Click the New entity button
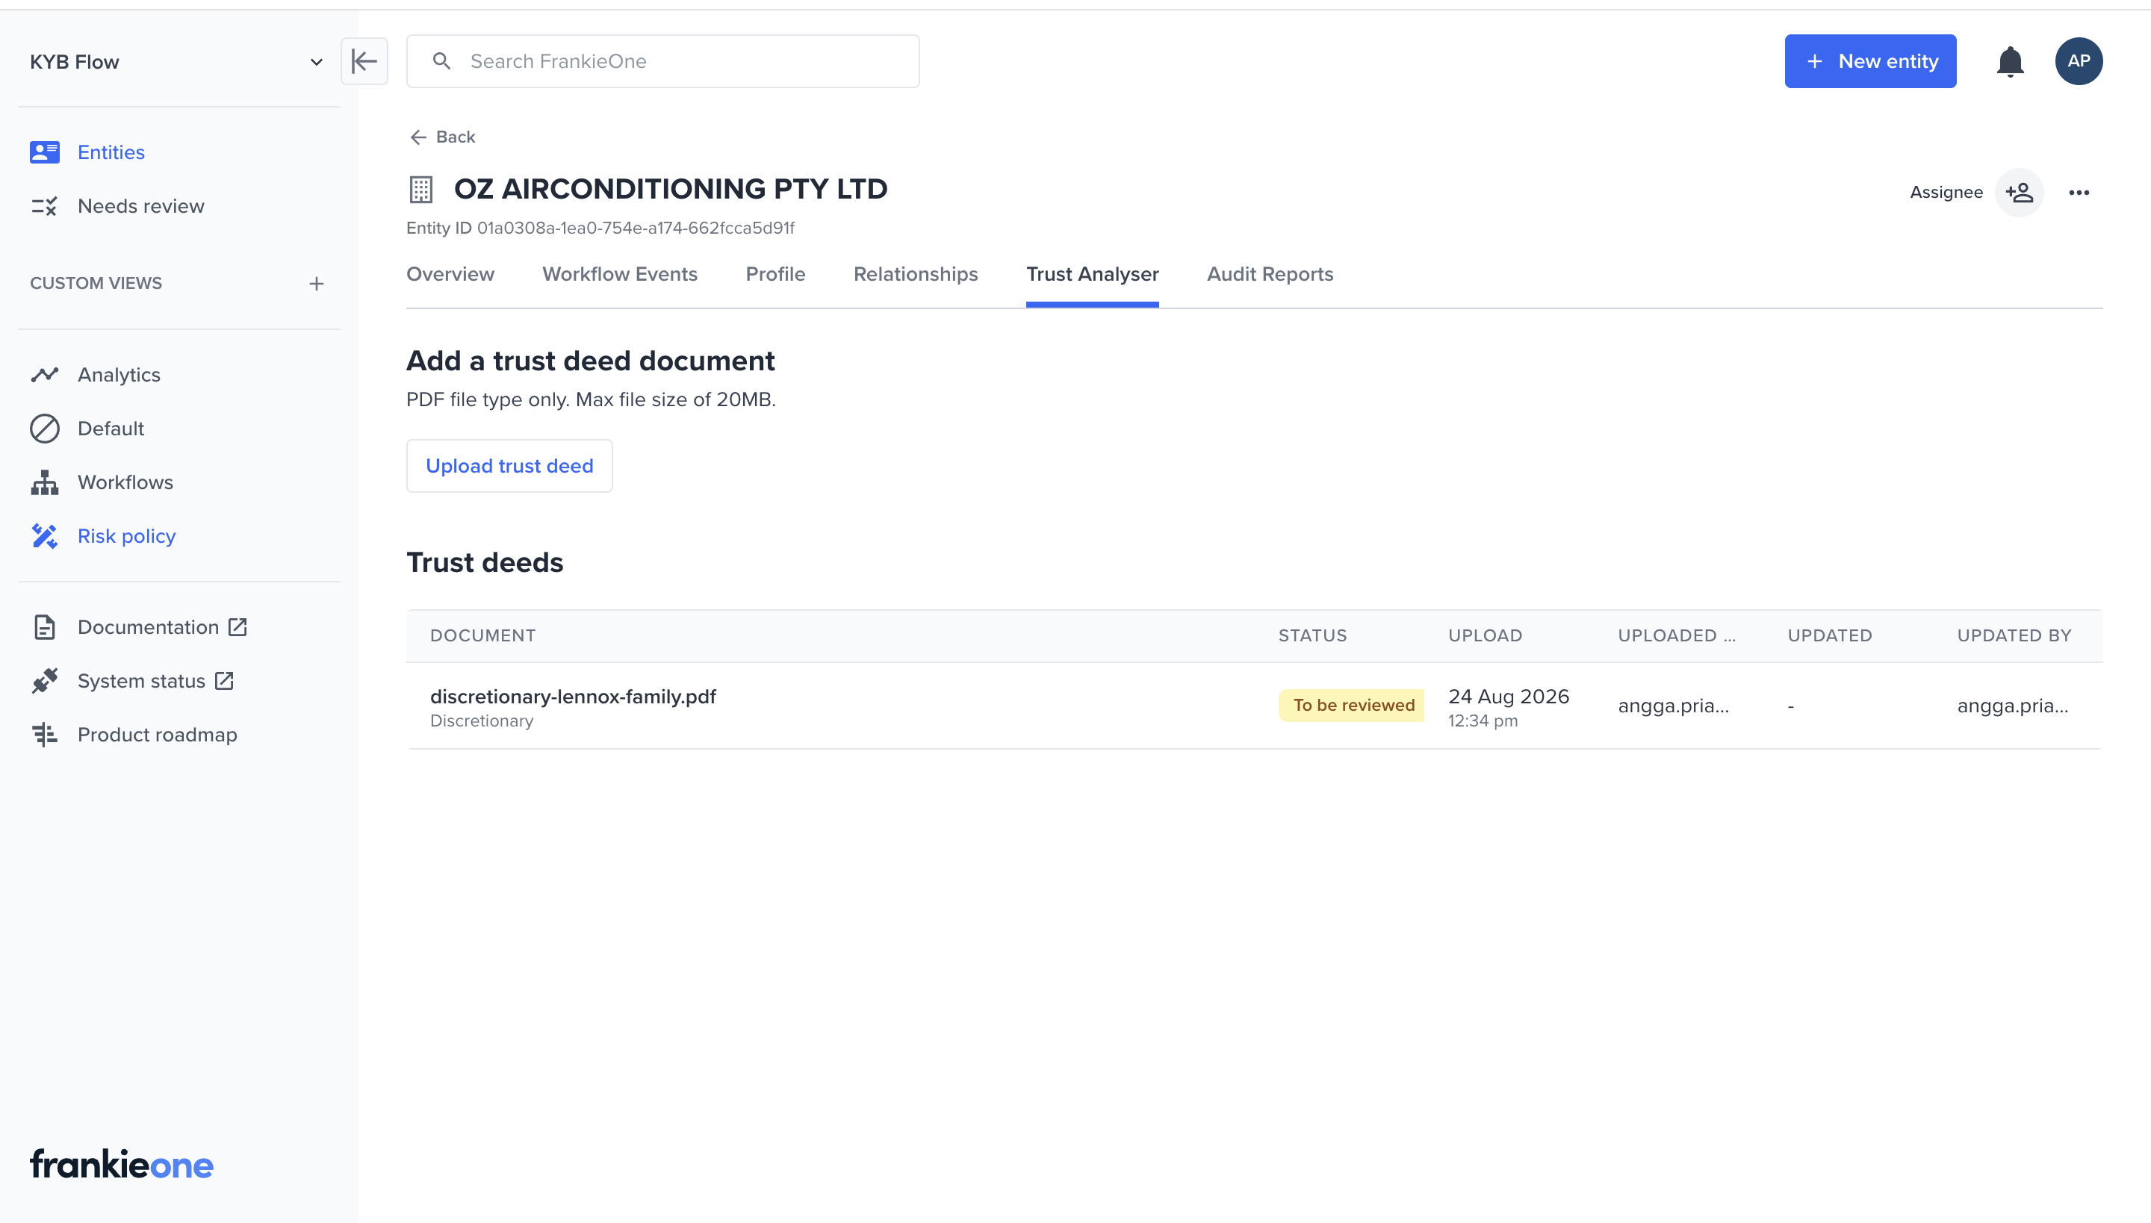The width and height of the screenshot is (2151, 1223). pyautogui.click(x=1870, y=61)
